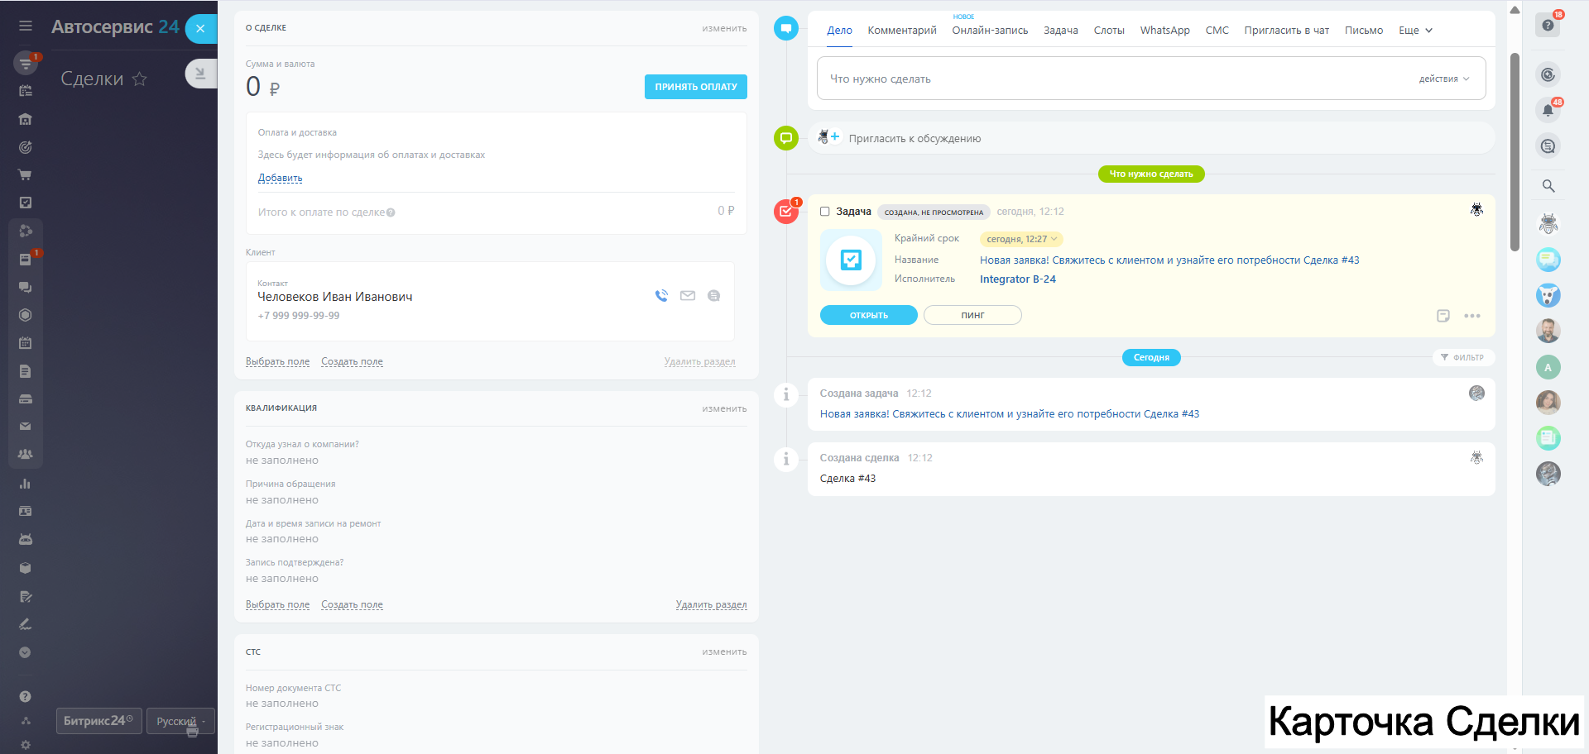The width and height of the screenshot is (1589, 754).
Task: Open Пригласить в чат tab
Action: click(1286, 31)
